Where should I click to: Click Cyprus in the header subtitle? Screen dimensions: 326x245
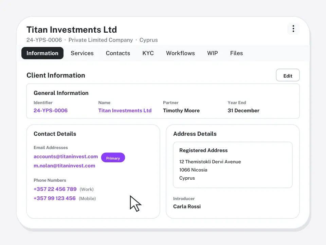(148, 40)
